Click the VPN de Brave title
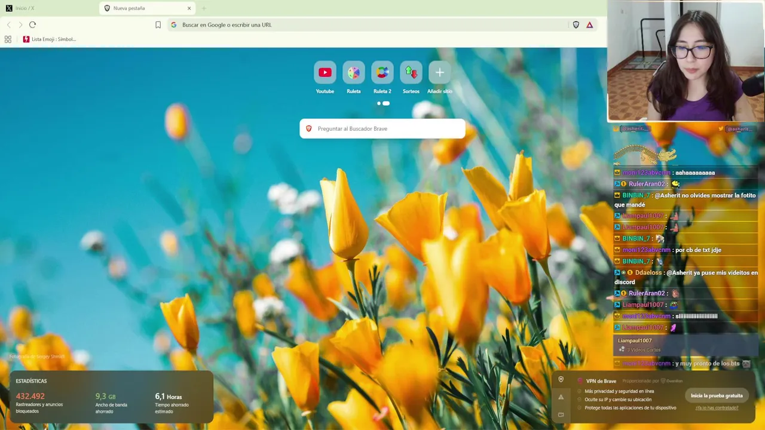This screenshot has width=765, height=430. click(x=601, y=381)
